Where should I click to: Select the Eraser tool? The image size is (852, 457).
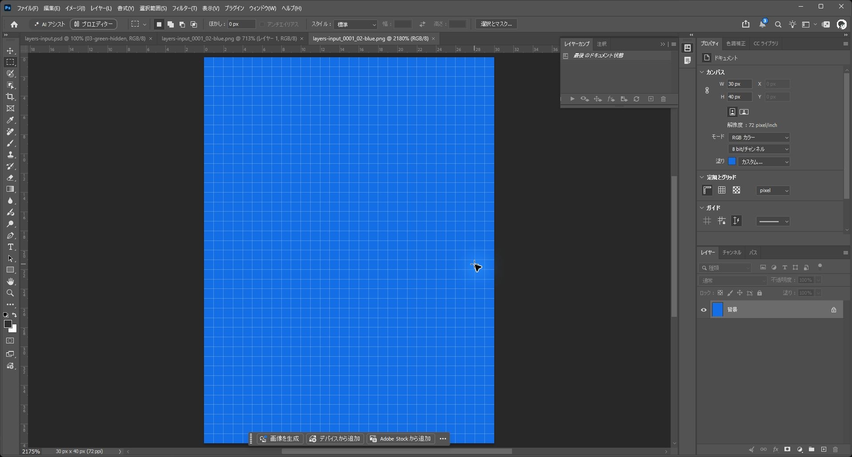10,178
